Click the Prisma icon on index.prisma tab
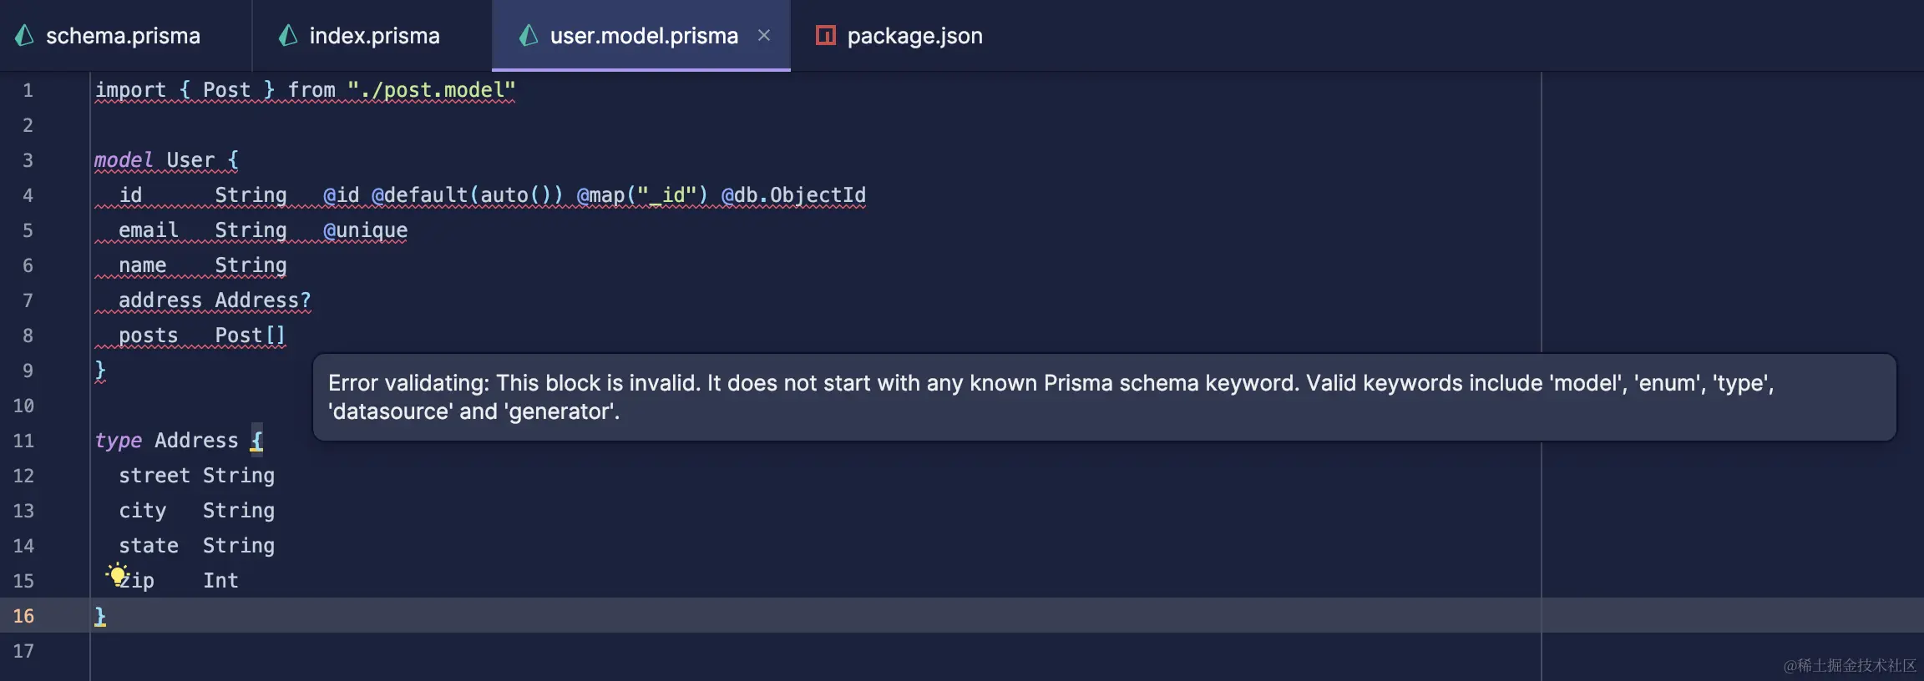Viewport: 1924px width, 681px height. [288, 35]
